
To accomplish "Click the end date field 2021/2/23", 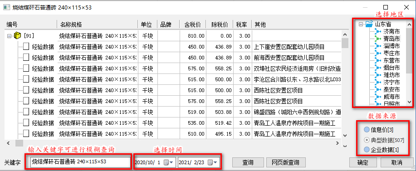I will click(x=199, y=162).
